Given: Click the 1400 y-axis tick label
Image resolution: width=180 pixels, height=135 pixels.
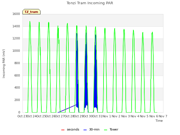Looking at the screenshot, I should pos(16,26).
